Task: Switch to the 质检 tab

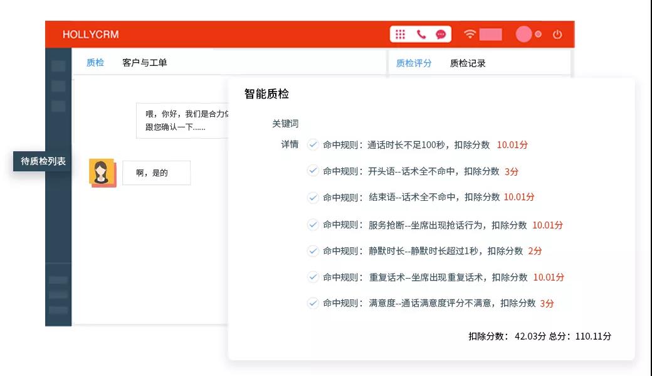Action: [95, 63]
